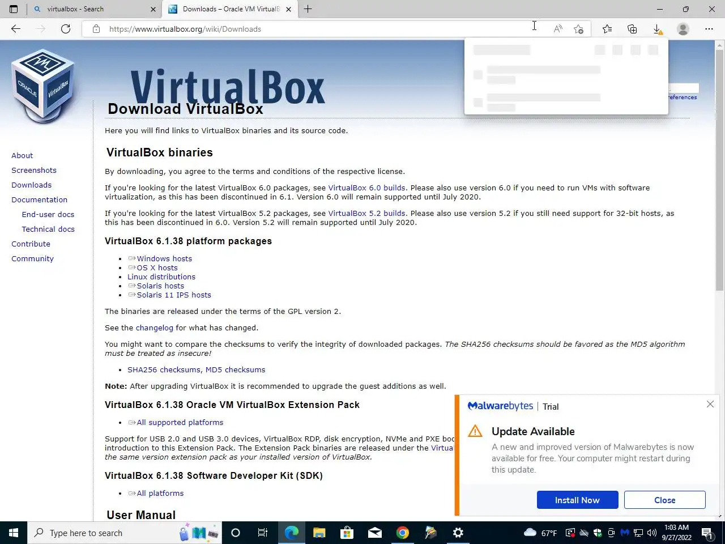Dismiss Malwarebytes popup with X icon
The width and height of the screenshot is (725, 544).
coord(710,404)
